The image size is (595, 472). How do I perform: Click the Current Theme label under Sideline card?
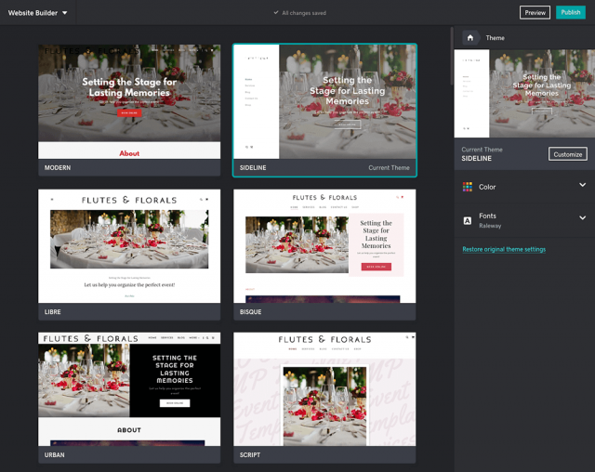click(x=389, y=167)
